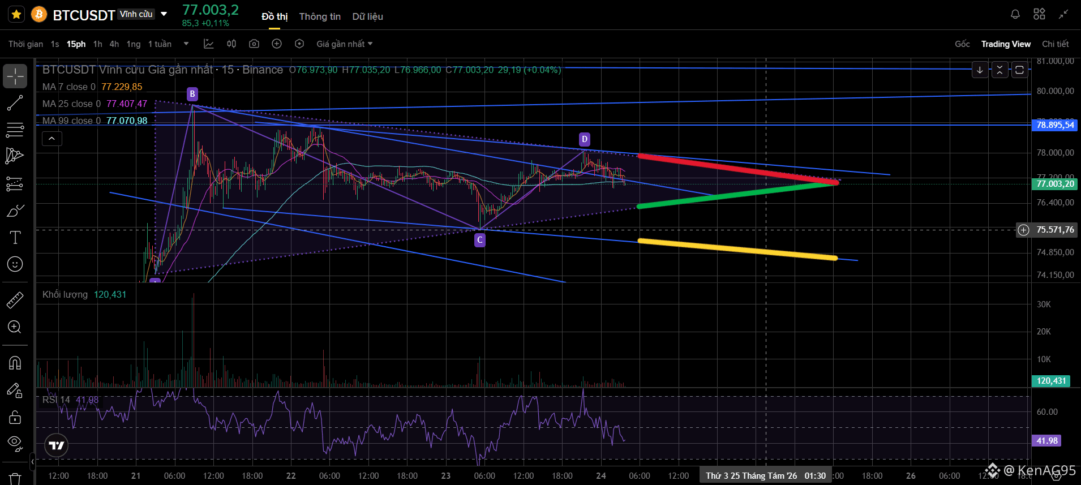Click the MA 7 close indicator legend
This screenshot has width=1081, height=485.
click(x=92, y=87)
